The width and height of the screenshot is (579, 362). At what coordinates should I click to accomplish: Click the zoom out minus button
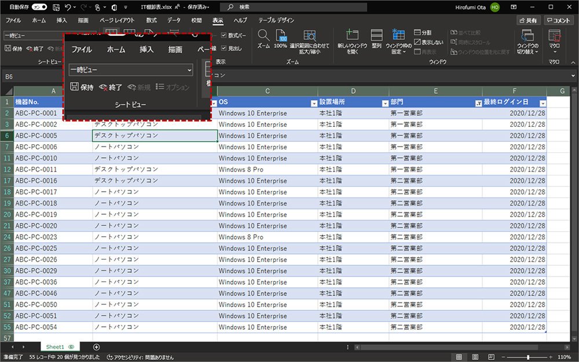[503, 357]
